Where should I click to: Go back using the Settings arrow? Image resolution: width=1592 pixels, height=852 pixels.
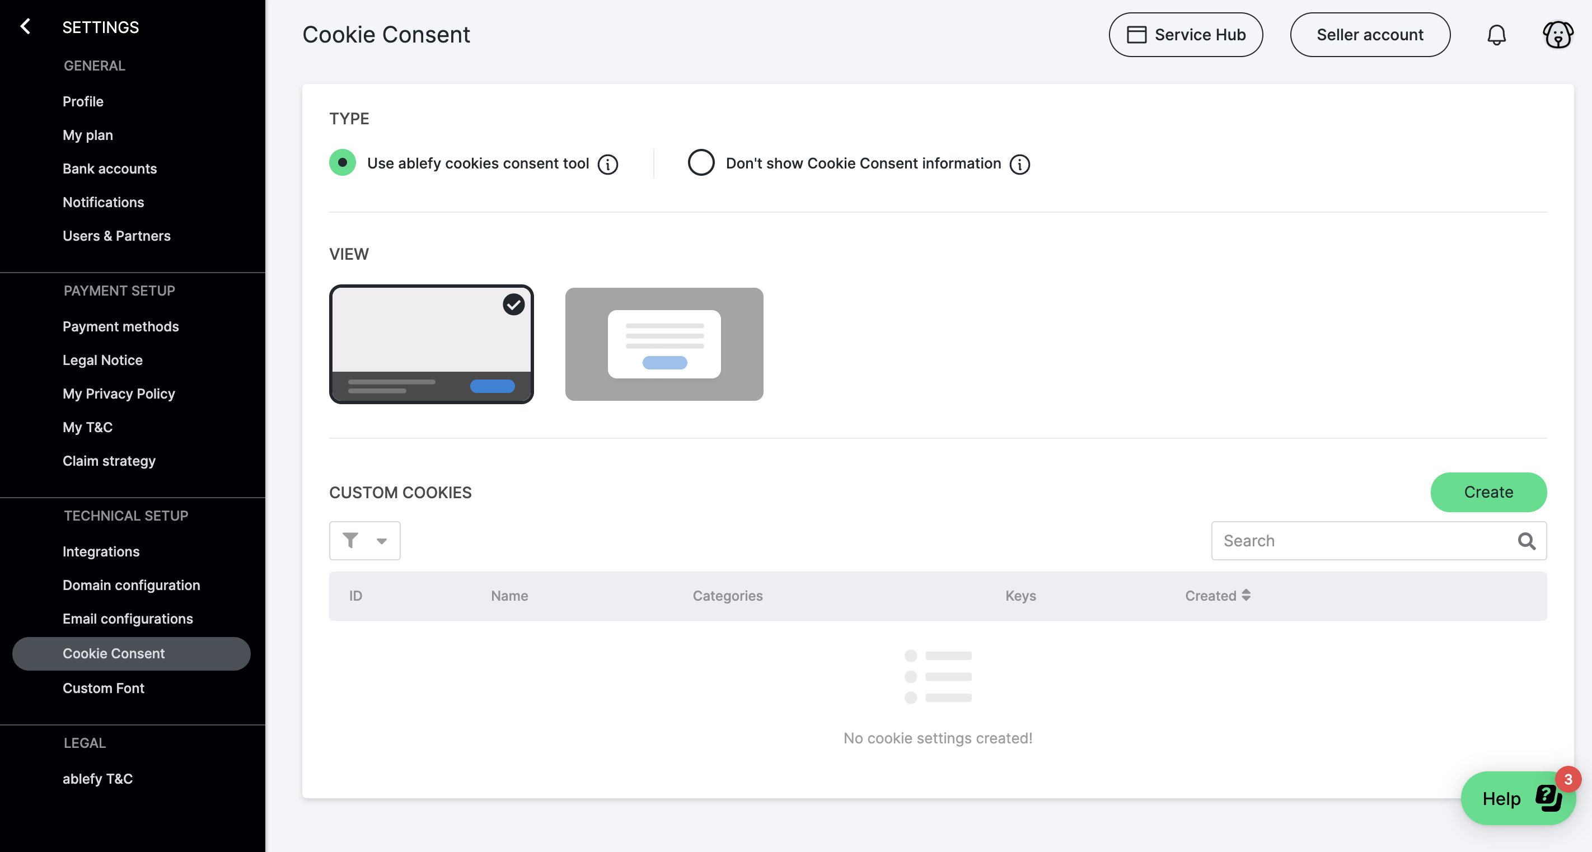click(25, 26)
